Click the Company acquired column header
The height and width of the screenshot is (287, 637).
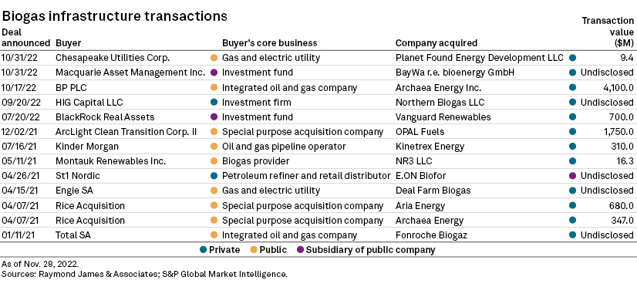coord(436,43)
